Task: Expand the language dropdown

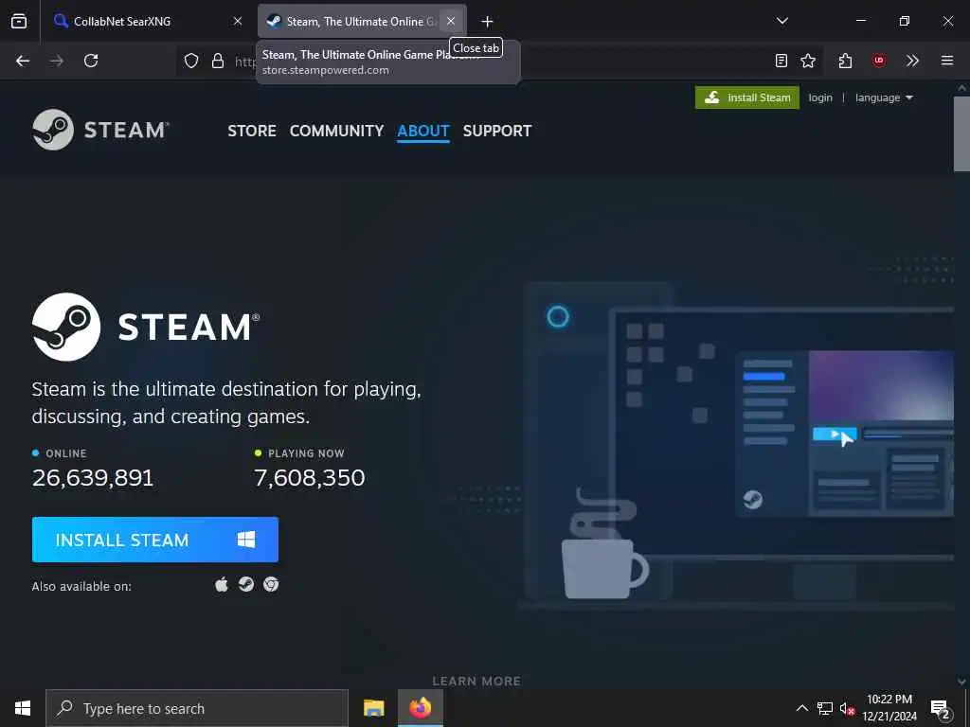Action: click(x=884, y=98)
